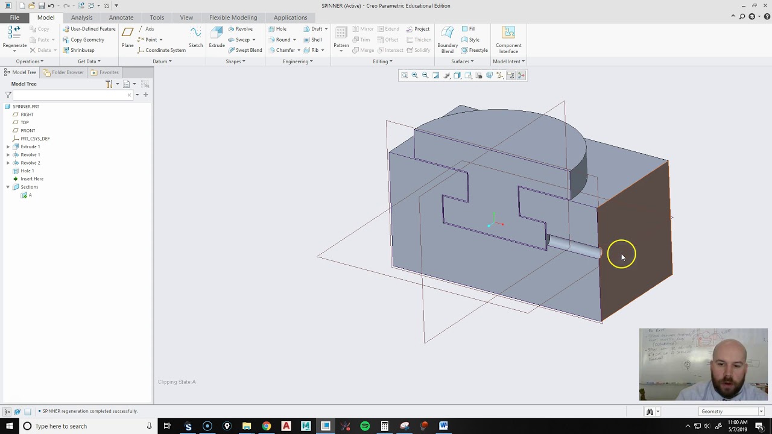Click Zoom In in graphics toolbar

coord(415,75)
